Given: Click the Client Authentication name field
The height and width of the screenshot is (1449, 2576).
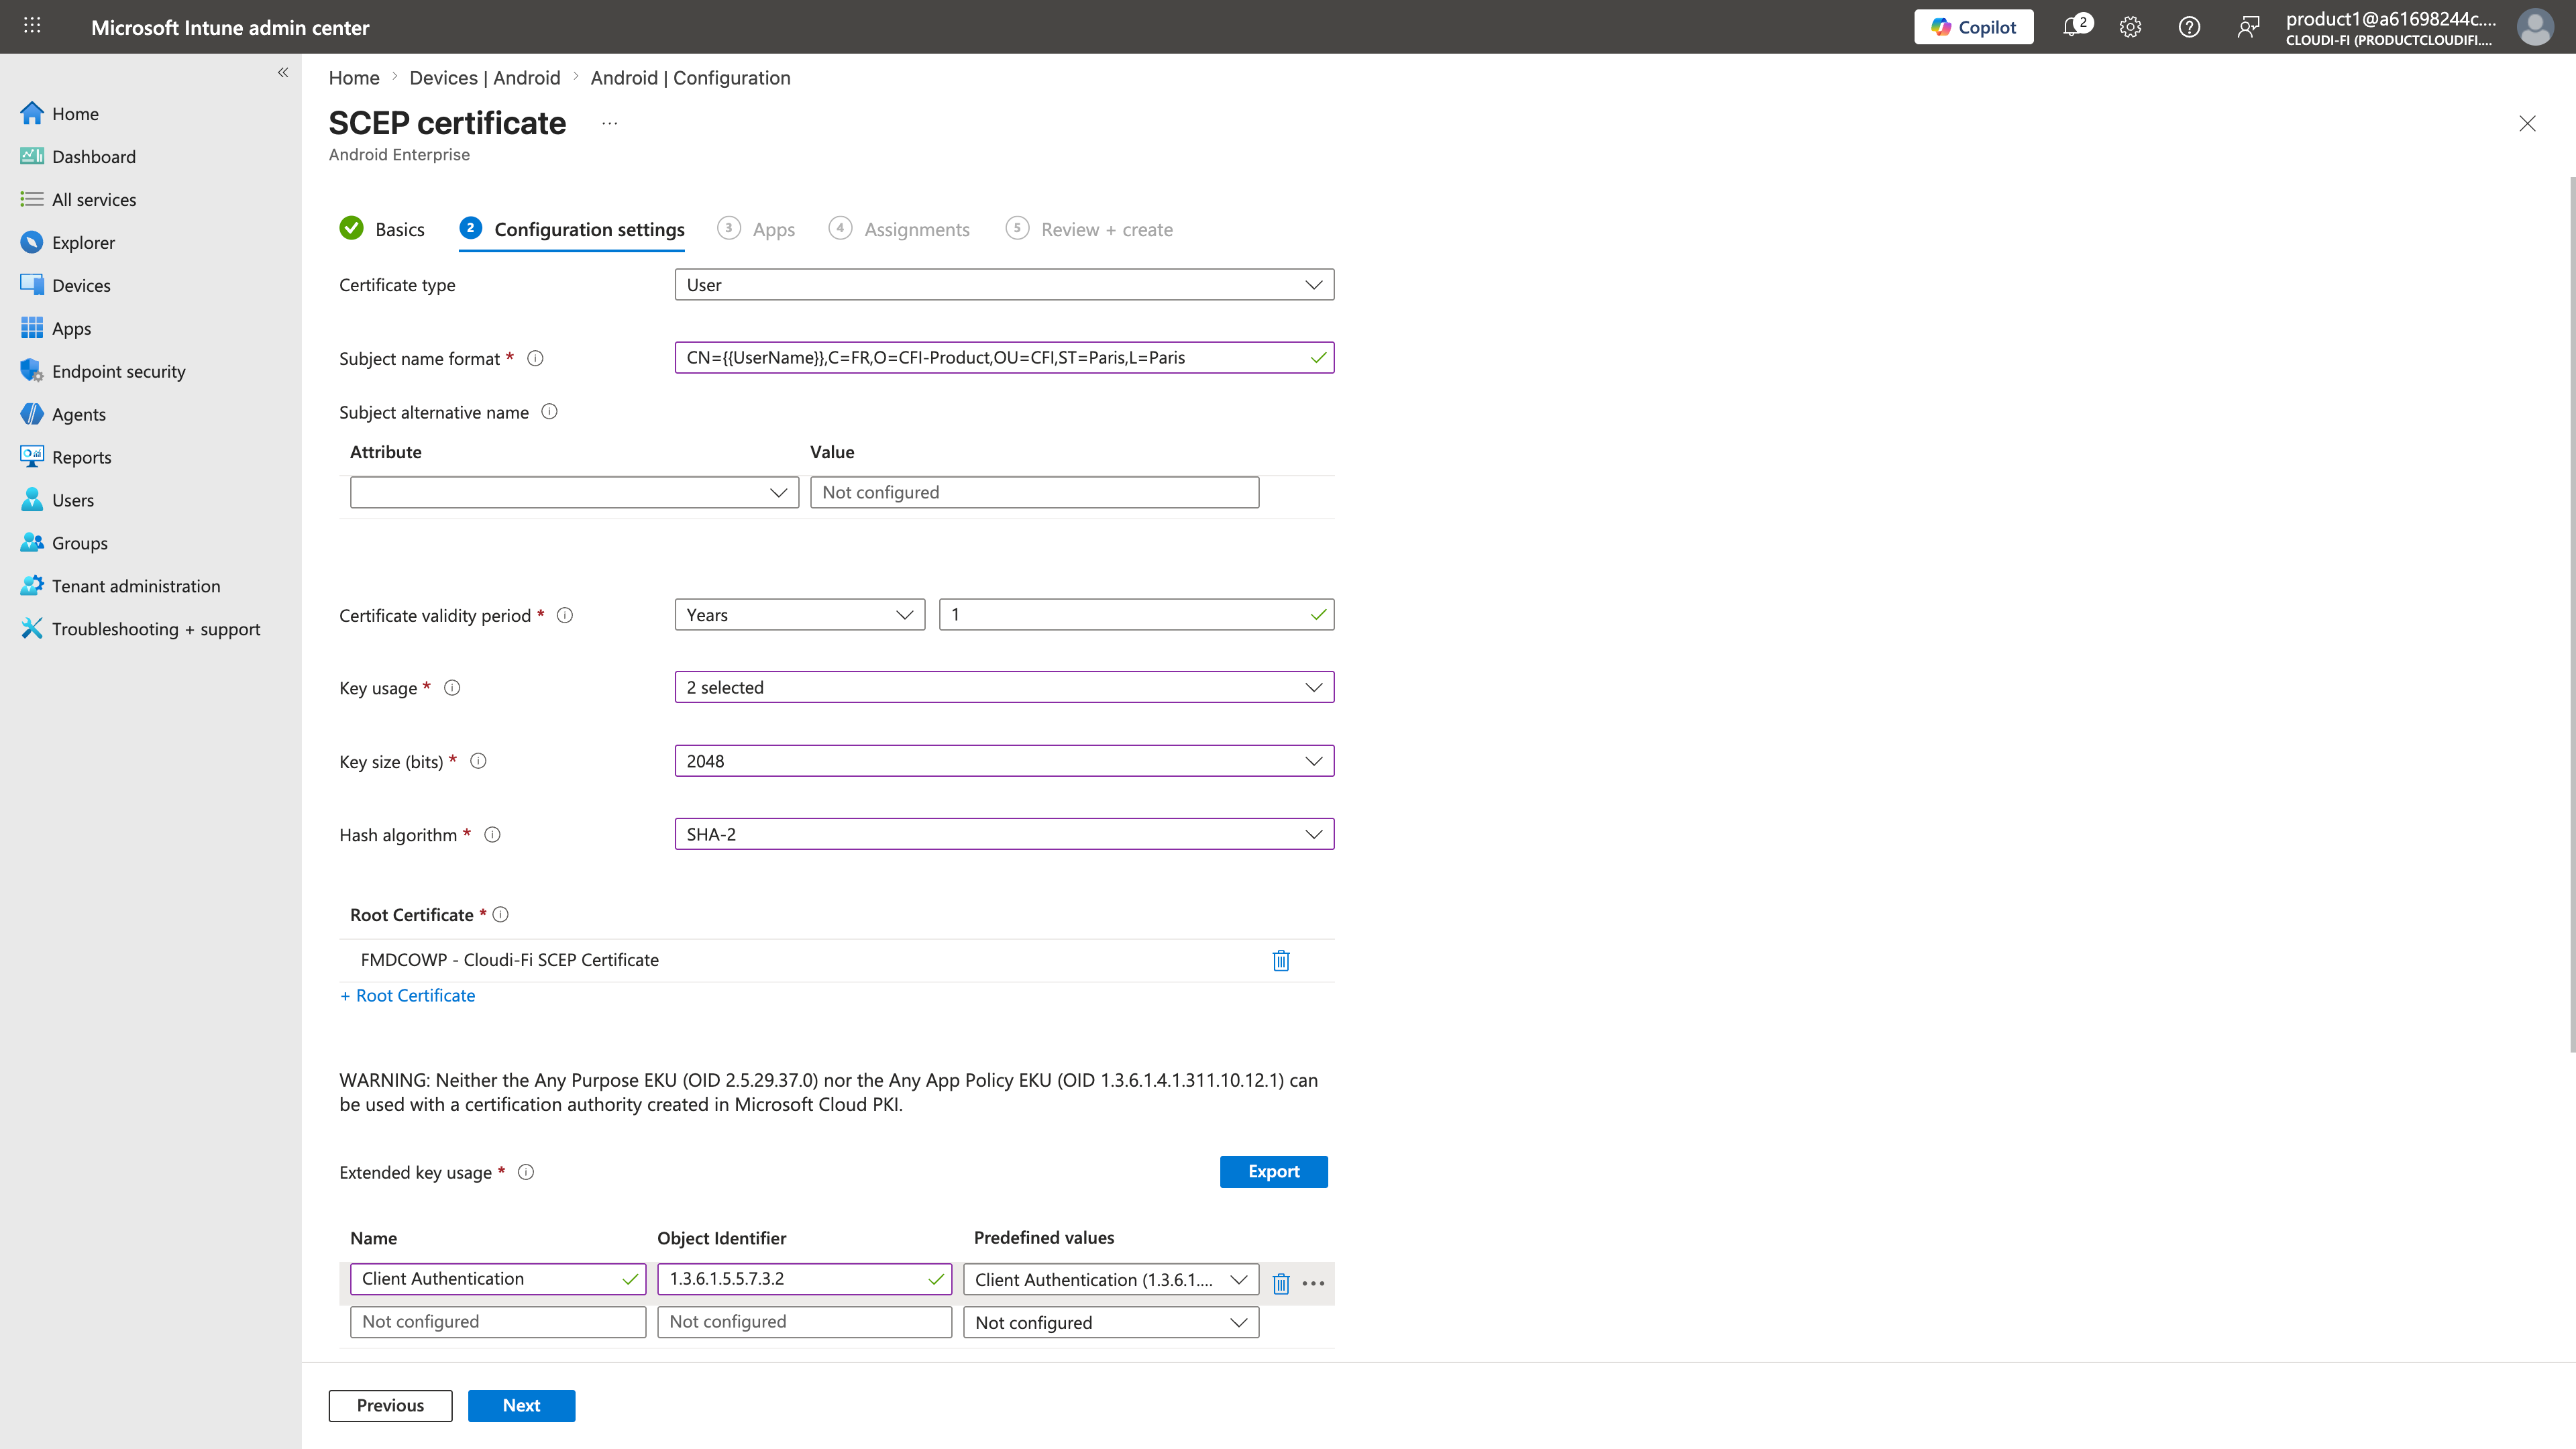Looking at the screenshot, I should [498, 1279].
